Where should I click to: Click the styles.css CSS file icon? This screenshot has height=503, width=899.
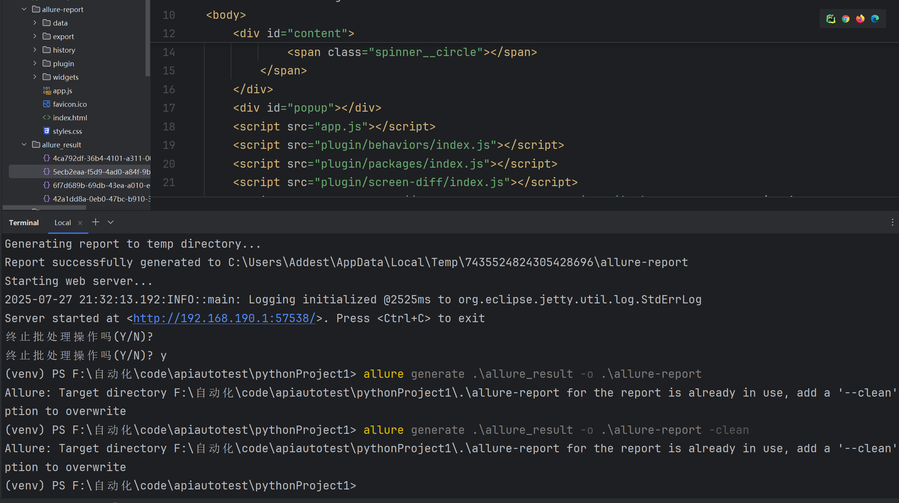pyautogui.click(x=47, y=131)
